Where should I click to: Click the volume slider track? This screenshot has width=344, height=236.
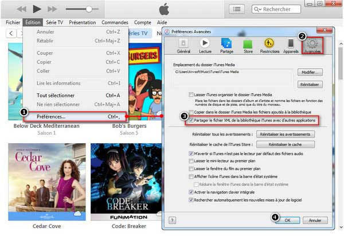pyautogui.click(x=82, y=9)
